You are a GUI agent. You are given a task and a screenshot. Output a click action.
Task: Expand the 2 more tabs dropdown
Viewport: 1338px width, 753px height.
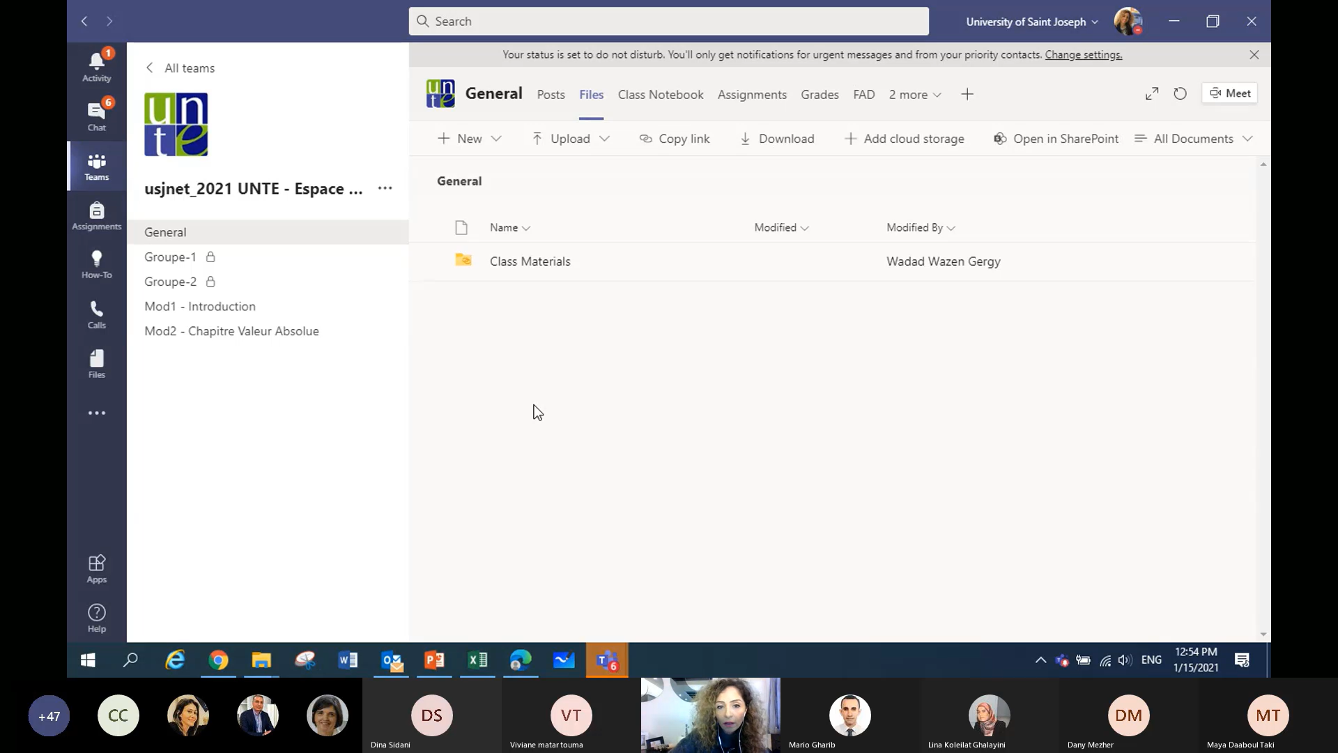(x=915, y=95)
